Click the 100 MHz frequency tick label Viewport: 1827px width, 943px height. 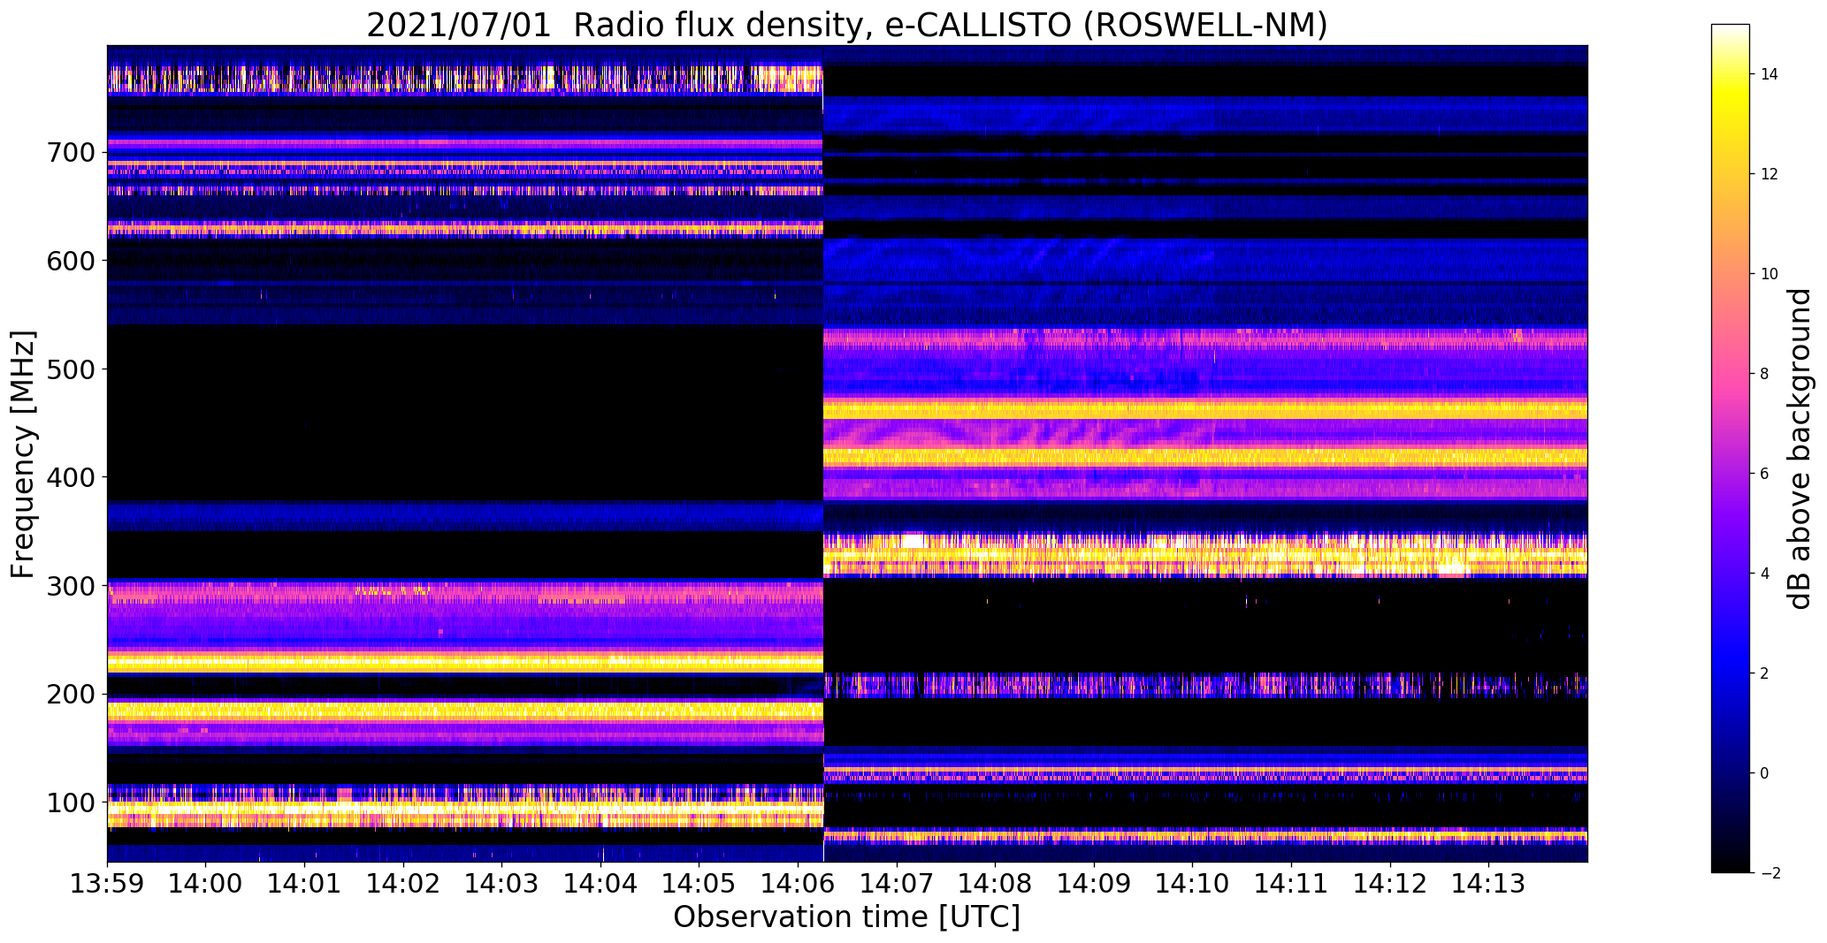[x=70, y=802]
